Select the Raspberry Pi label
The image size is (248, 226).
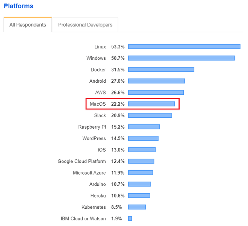pyautogui.click(x=92, y=127)
